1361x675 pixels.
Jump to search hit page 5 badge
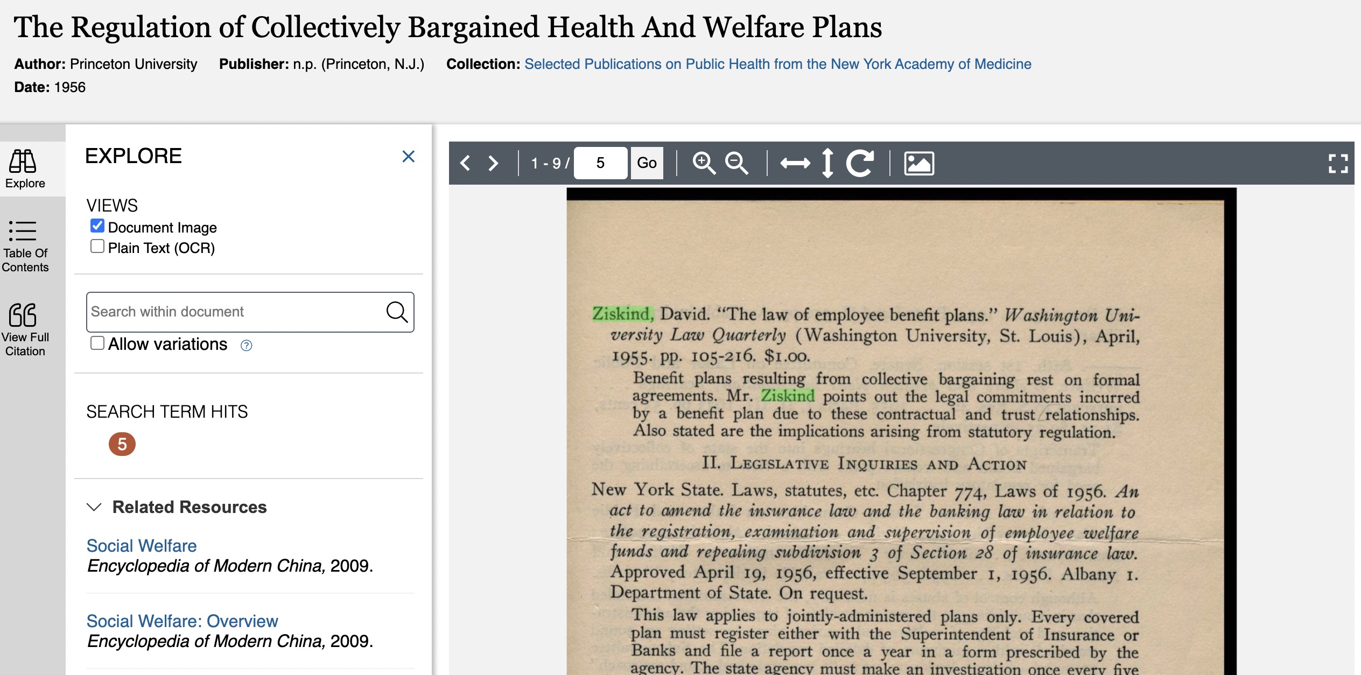tap(122, 444)
